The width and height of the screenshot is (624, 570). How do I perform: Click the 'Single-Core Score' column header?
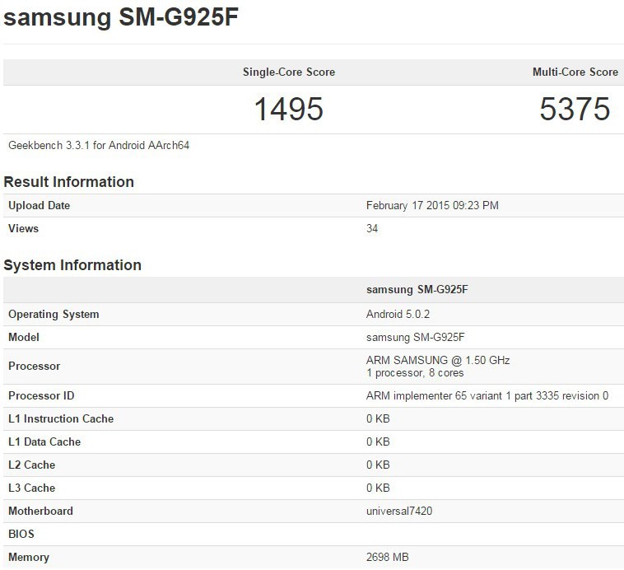click(289, 72)
